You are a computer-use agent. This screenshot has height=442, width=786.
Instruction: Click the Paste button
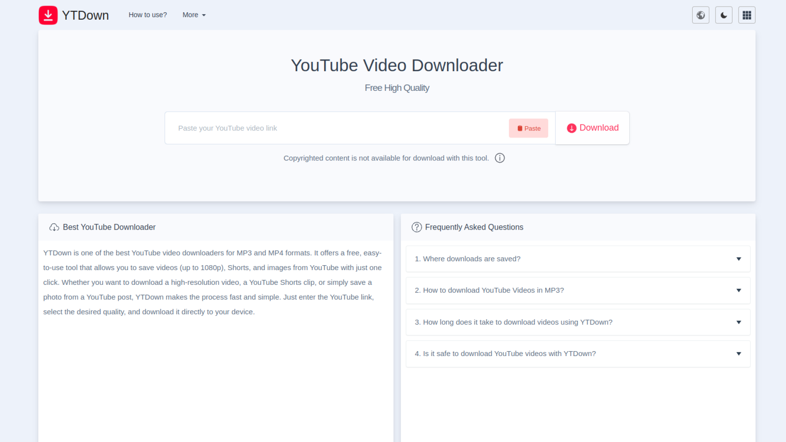pos(528,128)
